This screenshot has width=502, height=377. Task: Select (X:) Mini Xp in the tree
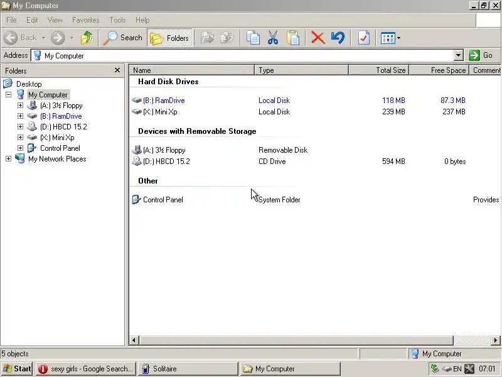click(57, 138)
